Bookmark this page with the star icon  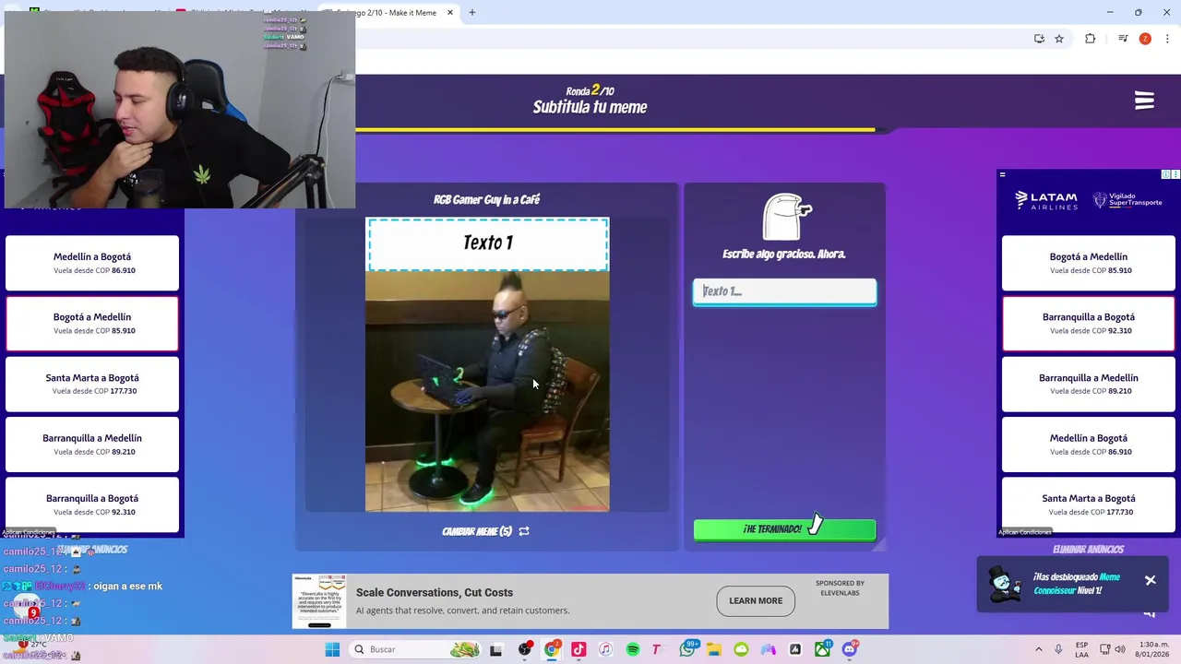(x=1059, y=39)
